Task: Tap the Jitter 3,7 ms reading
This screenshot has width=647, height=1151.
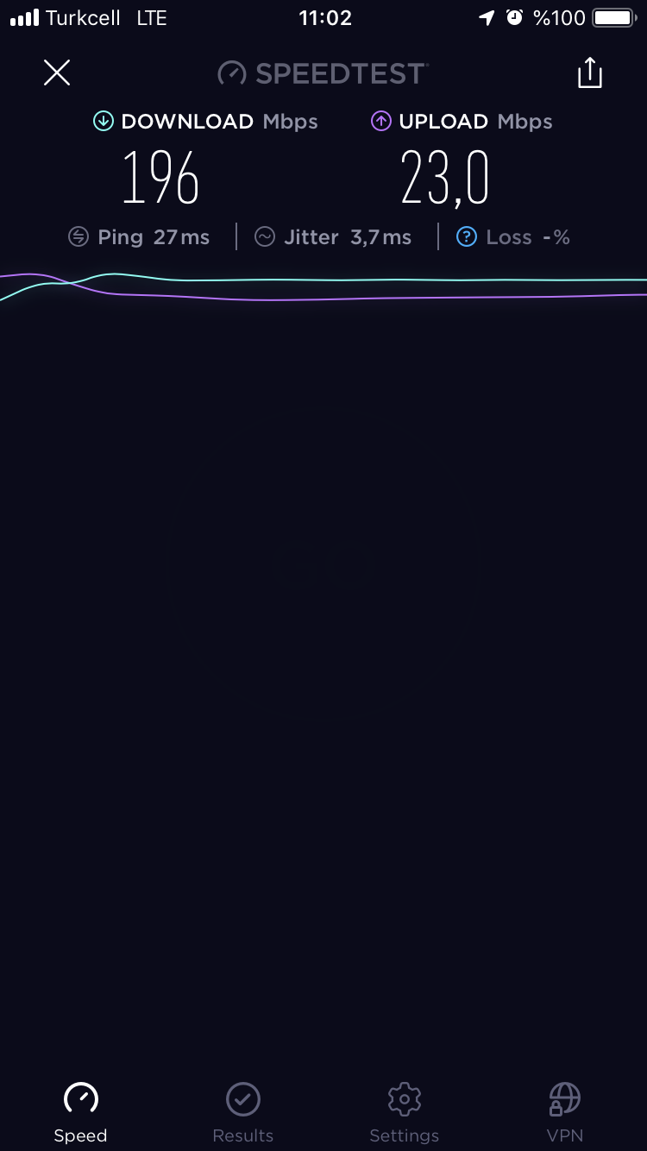Action: pos(348,237)
